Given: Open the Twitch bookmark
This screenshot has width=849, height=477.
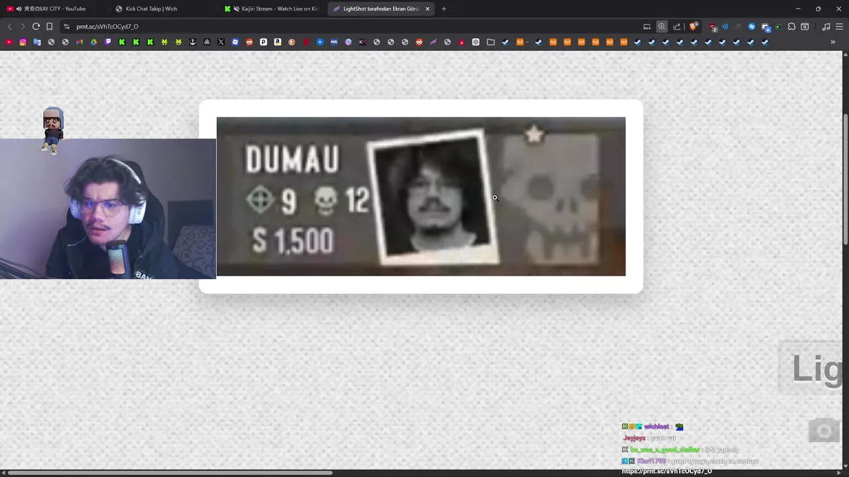Looking at the screenshot, I should [108, 42].
